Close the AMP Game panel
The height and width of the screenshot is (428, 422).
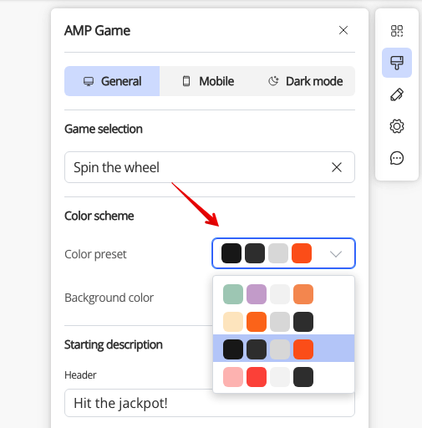pos(343,30)
